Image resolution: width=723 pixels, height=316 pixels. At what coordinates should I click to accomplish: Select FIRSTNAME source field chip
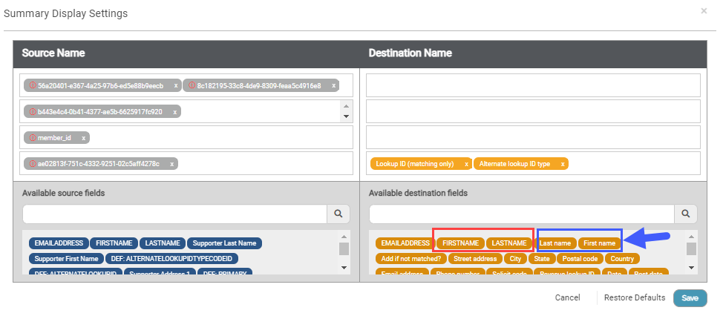114,243
